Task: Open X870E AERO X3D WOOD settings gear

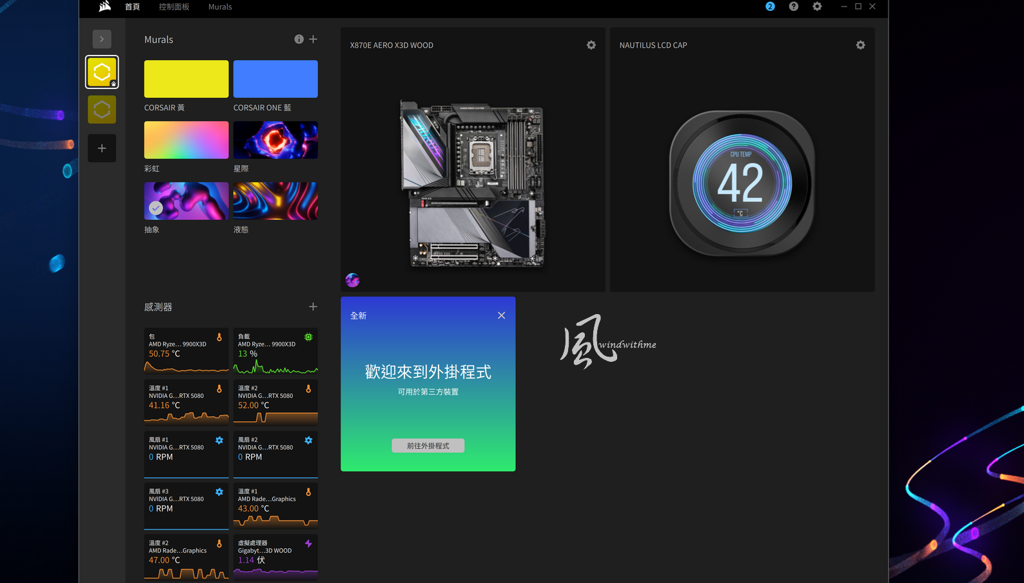Action: 591,45
